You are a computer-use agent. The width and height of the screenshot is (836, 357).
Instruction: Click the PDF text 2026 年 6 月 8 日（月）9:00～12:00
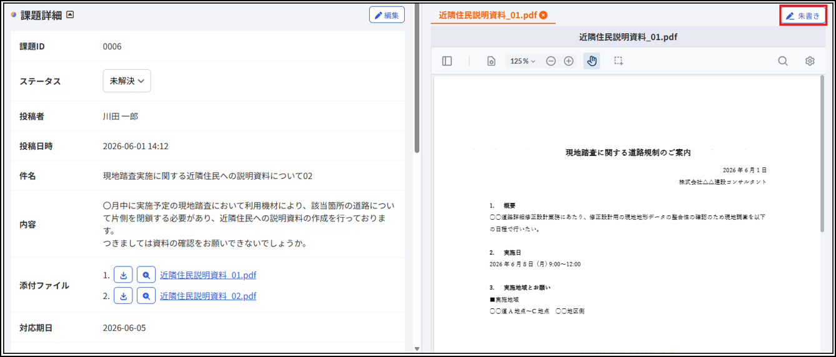(x=535, y=264)
